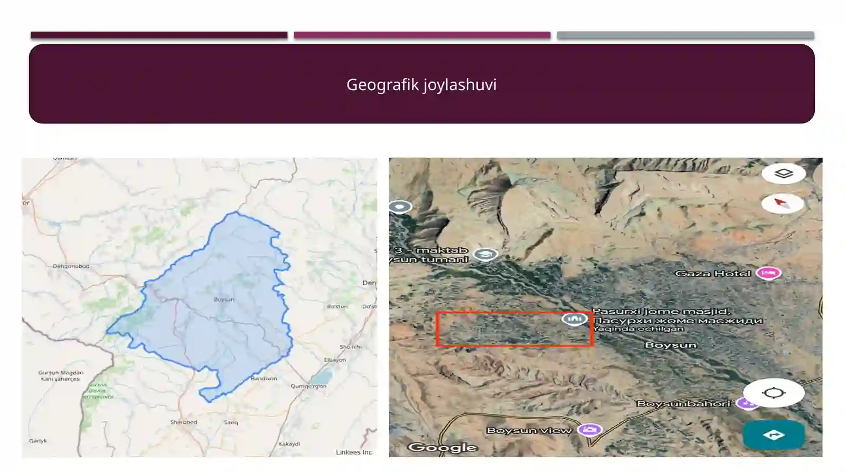Click the 3 - maktab label

coord(431,250)
